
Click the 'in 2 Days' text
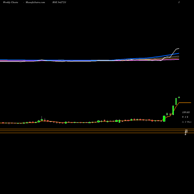187,122
